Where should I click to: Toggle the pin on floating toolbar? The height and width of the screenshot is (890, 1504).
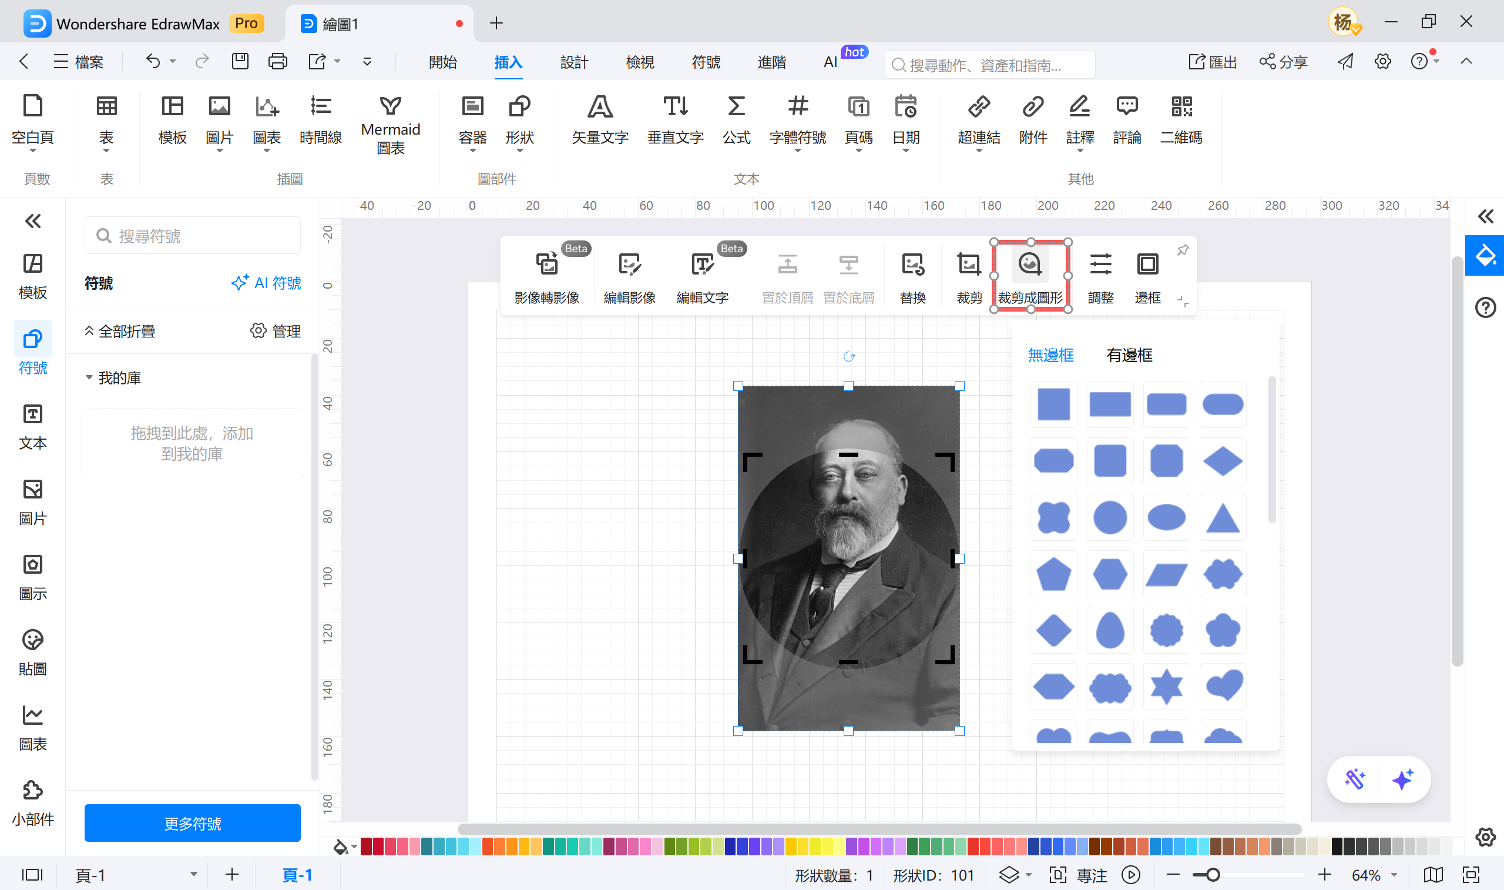[1182, 250]
